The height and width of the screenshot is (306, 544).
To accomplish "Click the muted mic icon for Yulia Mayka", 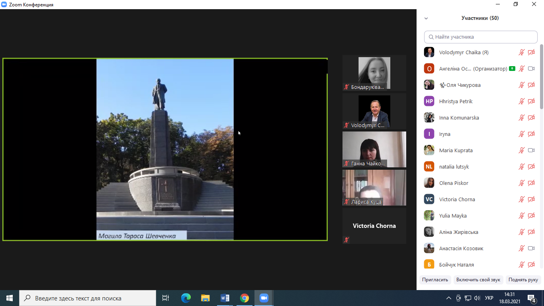I will pos(521,216).
